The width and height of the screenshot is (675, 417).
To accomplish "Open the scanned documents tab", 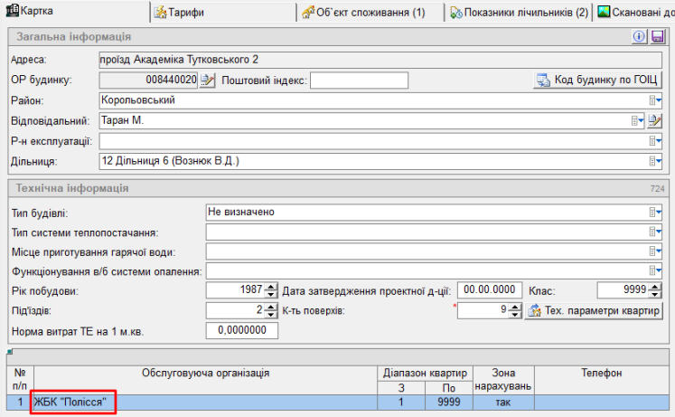I will tap(635, 12).
